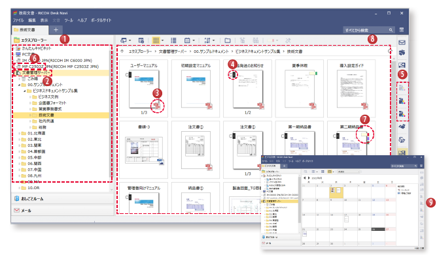The image size is (437, 257).
Task: Click the first toolbar icon with dropdown arrow
Action: [124, 40]
